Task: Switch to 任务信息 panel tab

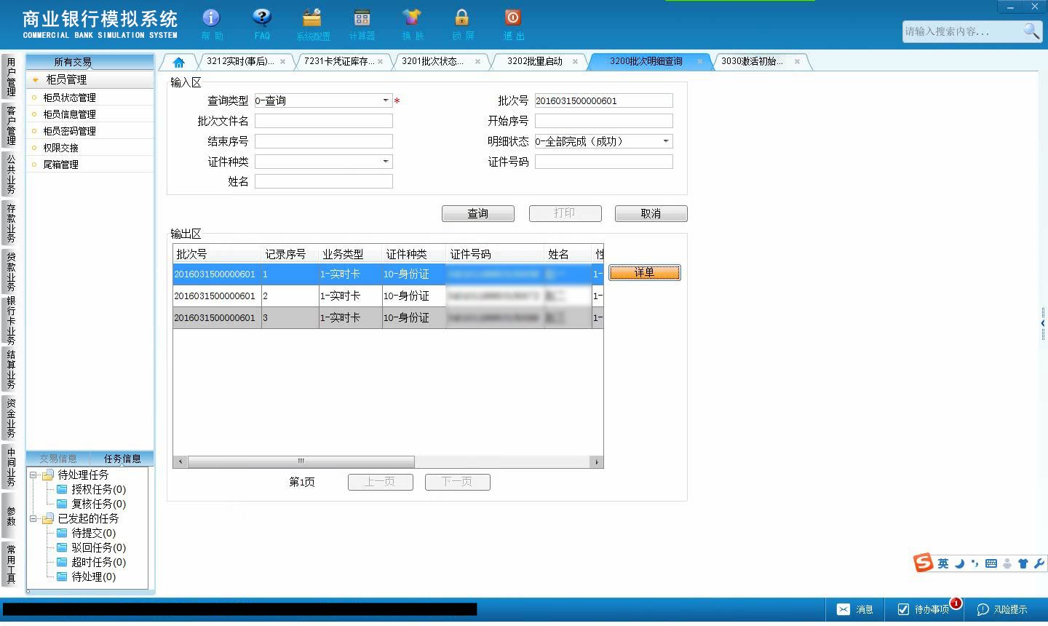Action: coord(122,459)
